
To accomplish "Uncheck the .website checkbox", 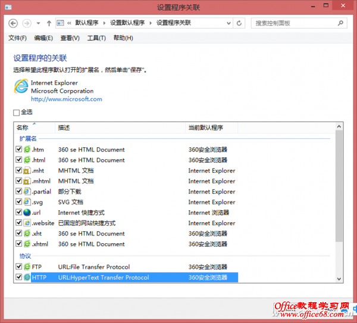I will point(19,222).
